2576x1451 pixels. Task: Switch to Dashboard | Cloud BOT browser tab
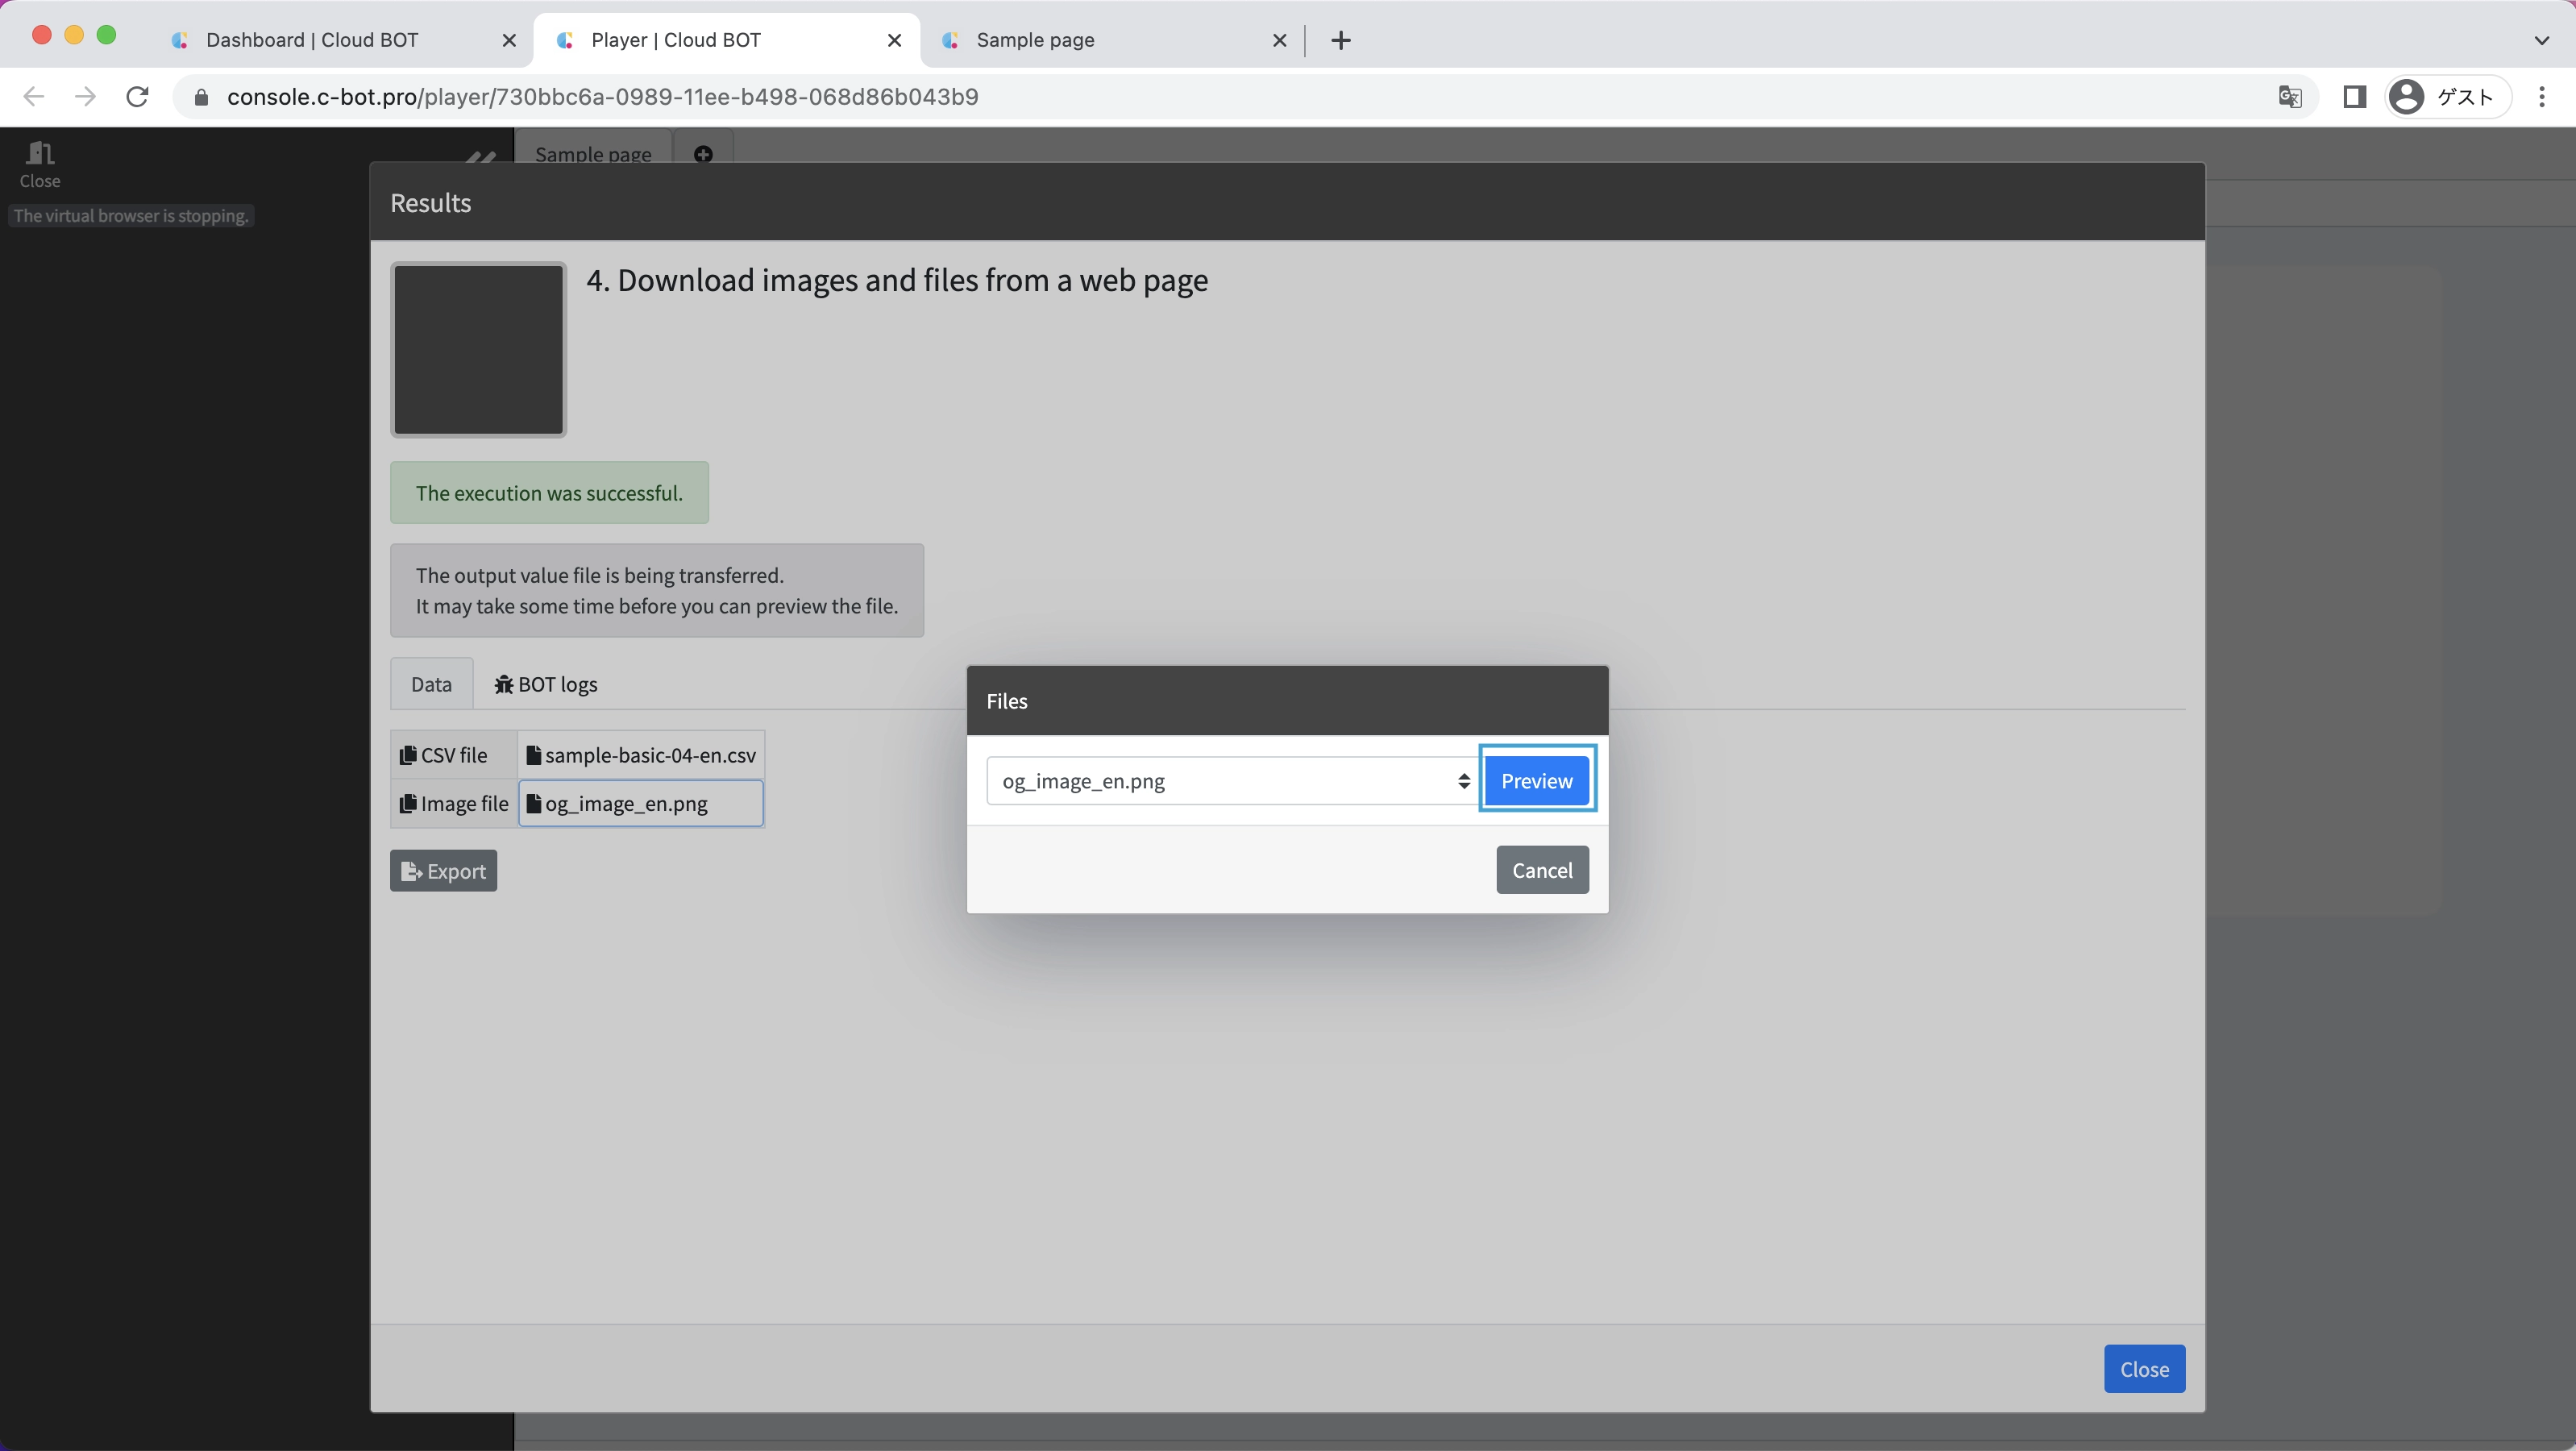tap(312, 40)
